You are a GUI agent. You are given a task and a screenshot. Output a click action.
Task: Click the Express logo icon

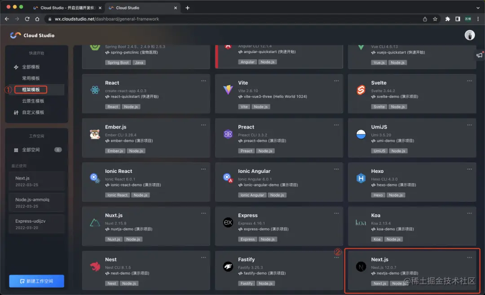228,222
